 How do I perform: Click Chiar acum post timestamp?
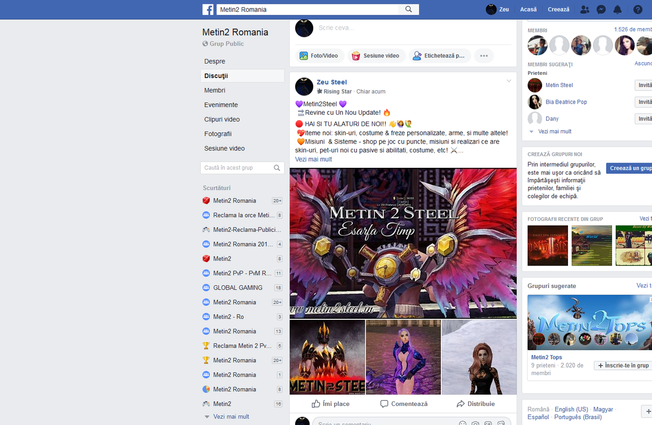coord(371,92)
